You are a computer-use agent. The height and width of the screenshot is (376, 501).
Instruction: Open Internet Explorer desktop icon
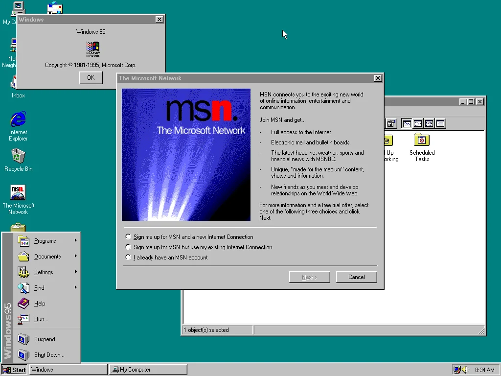pos(18,119)
